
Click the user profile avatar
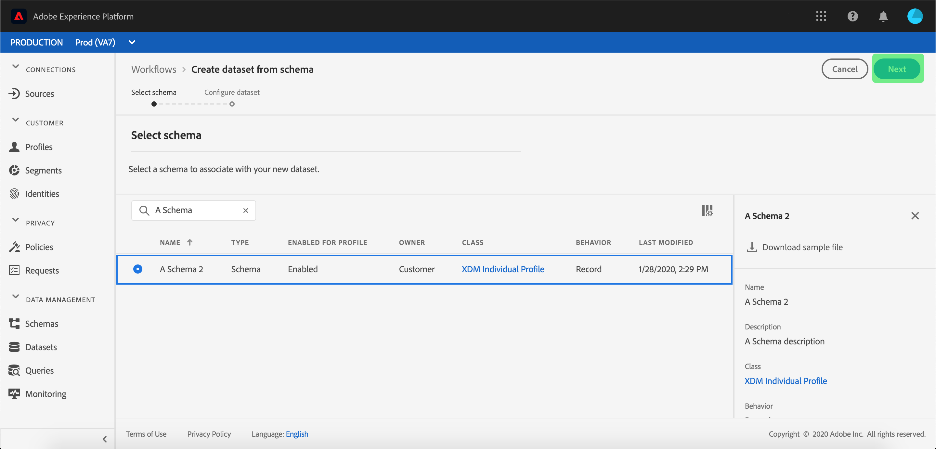914,16
